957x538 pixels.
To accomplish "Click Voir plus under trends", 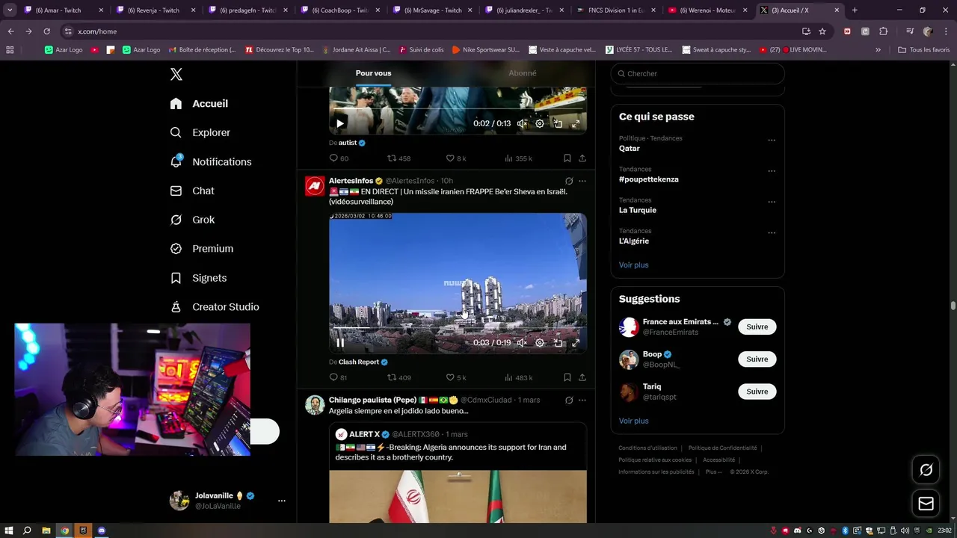I will point(633,265).
